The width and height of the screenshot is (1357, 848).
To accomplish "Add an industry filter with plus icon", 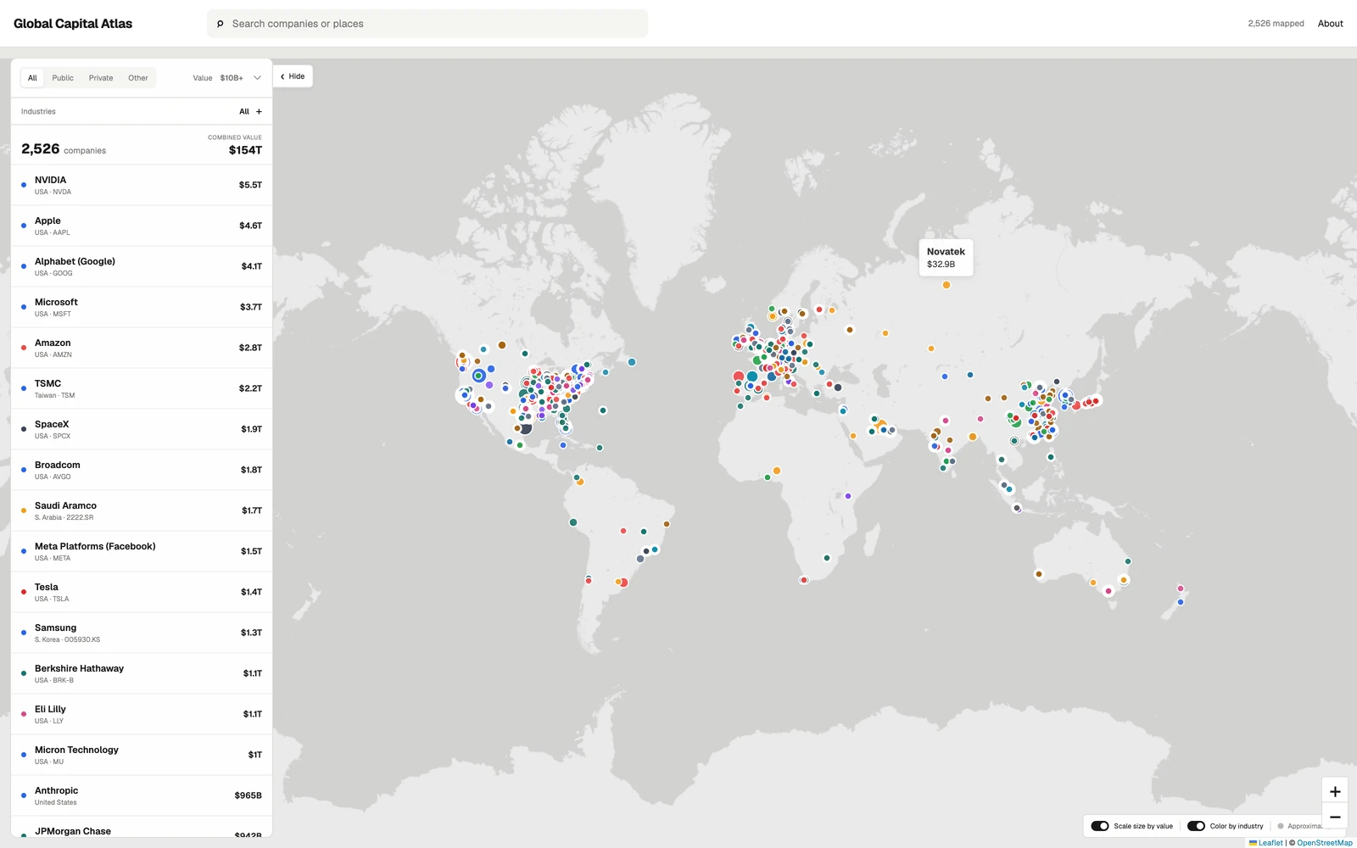I will click(x=259, y=112).
